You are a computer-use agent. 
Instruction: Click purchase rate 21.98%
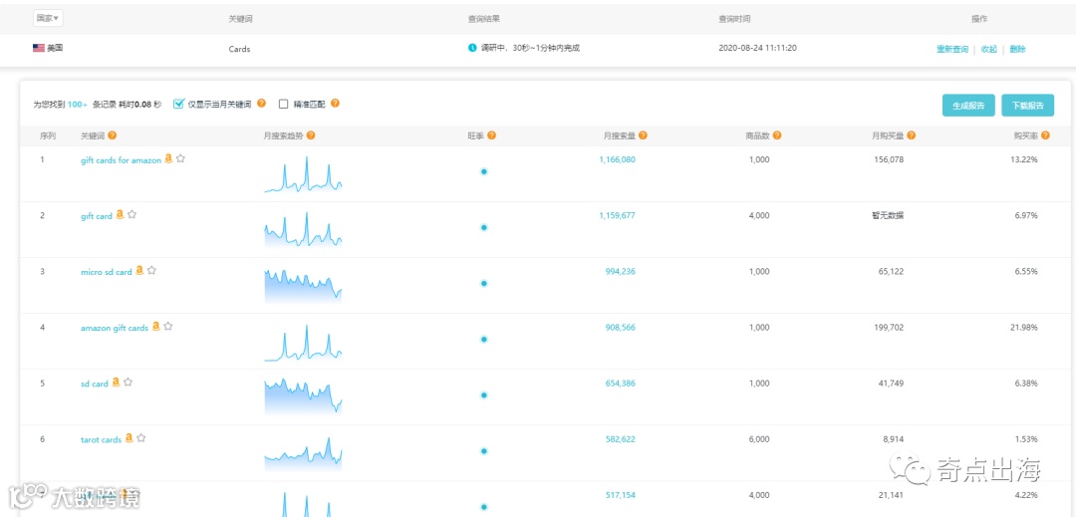[x=1024, y=328]
